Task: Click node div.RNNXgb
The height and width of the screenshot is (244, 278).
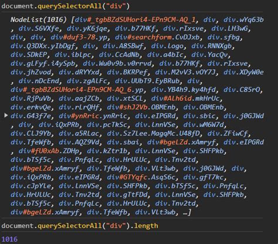Action: coord(212,46)
